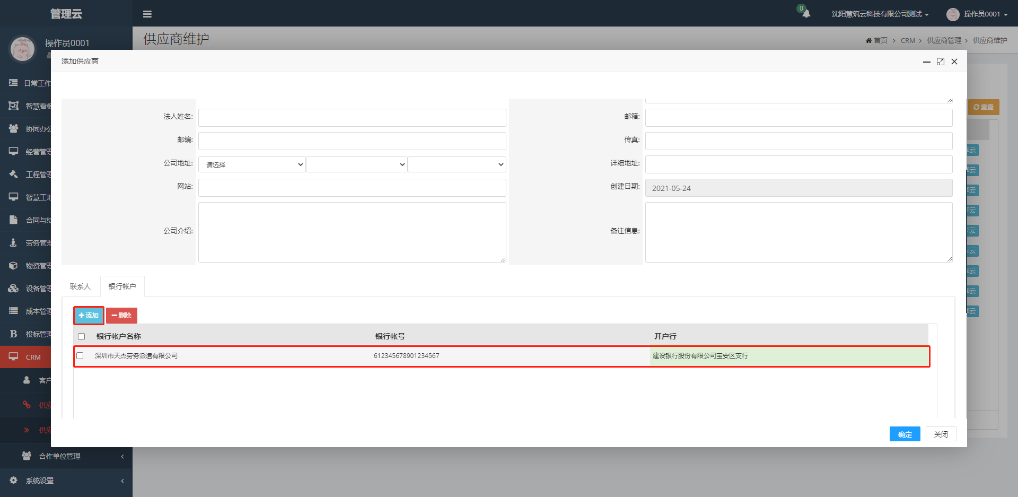Expand the 沈阳慧筑云科技有限公司测试 company dropdown
1018x497 pixels.
(880, 14)
